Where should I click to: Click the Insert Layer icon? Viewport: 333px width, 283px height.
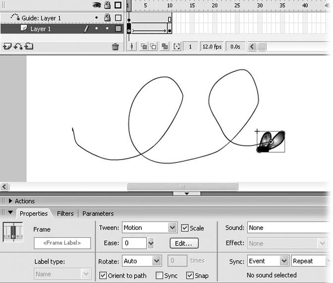tap(7, 47)
